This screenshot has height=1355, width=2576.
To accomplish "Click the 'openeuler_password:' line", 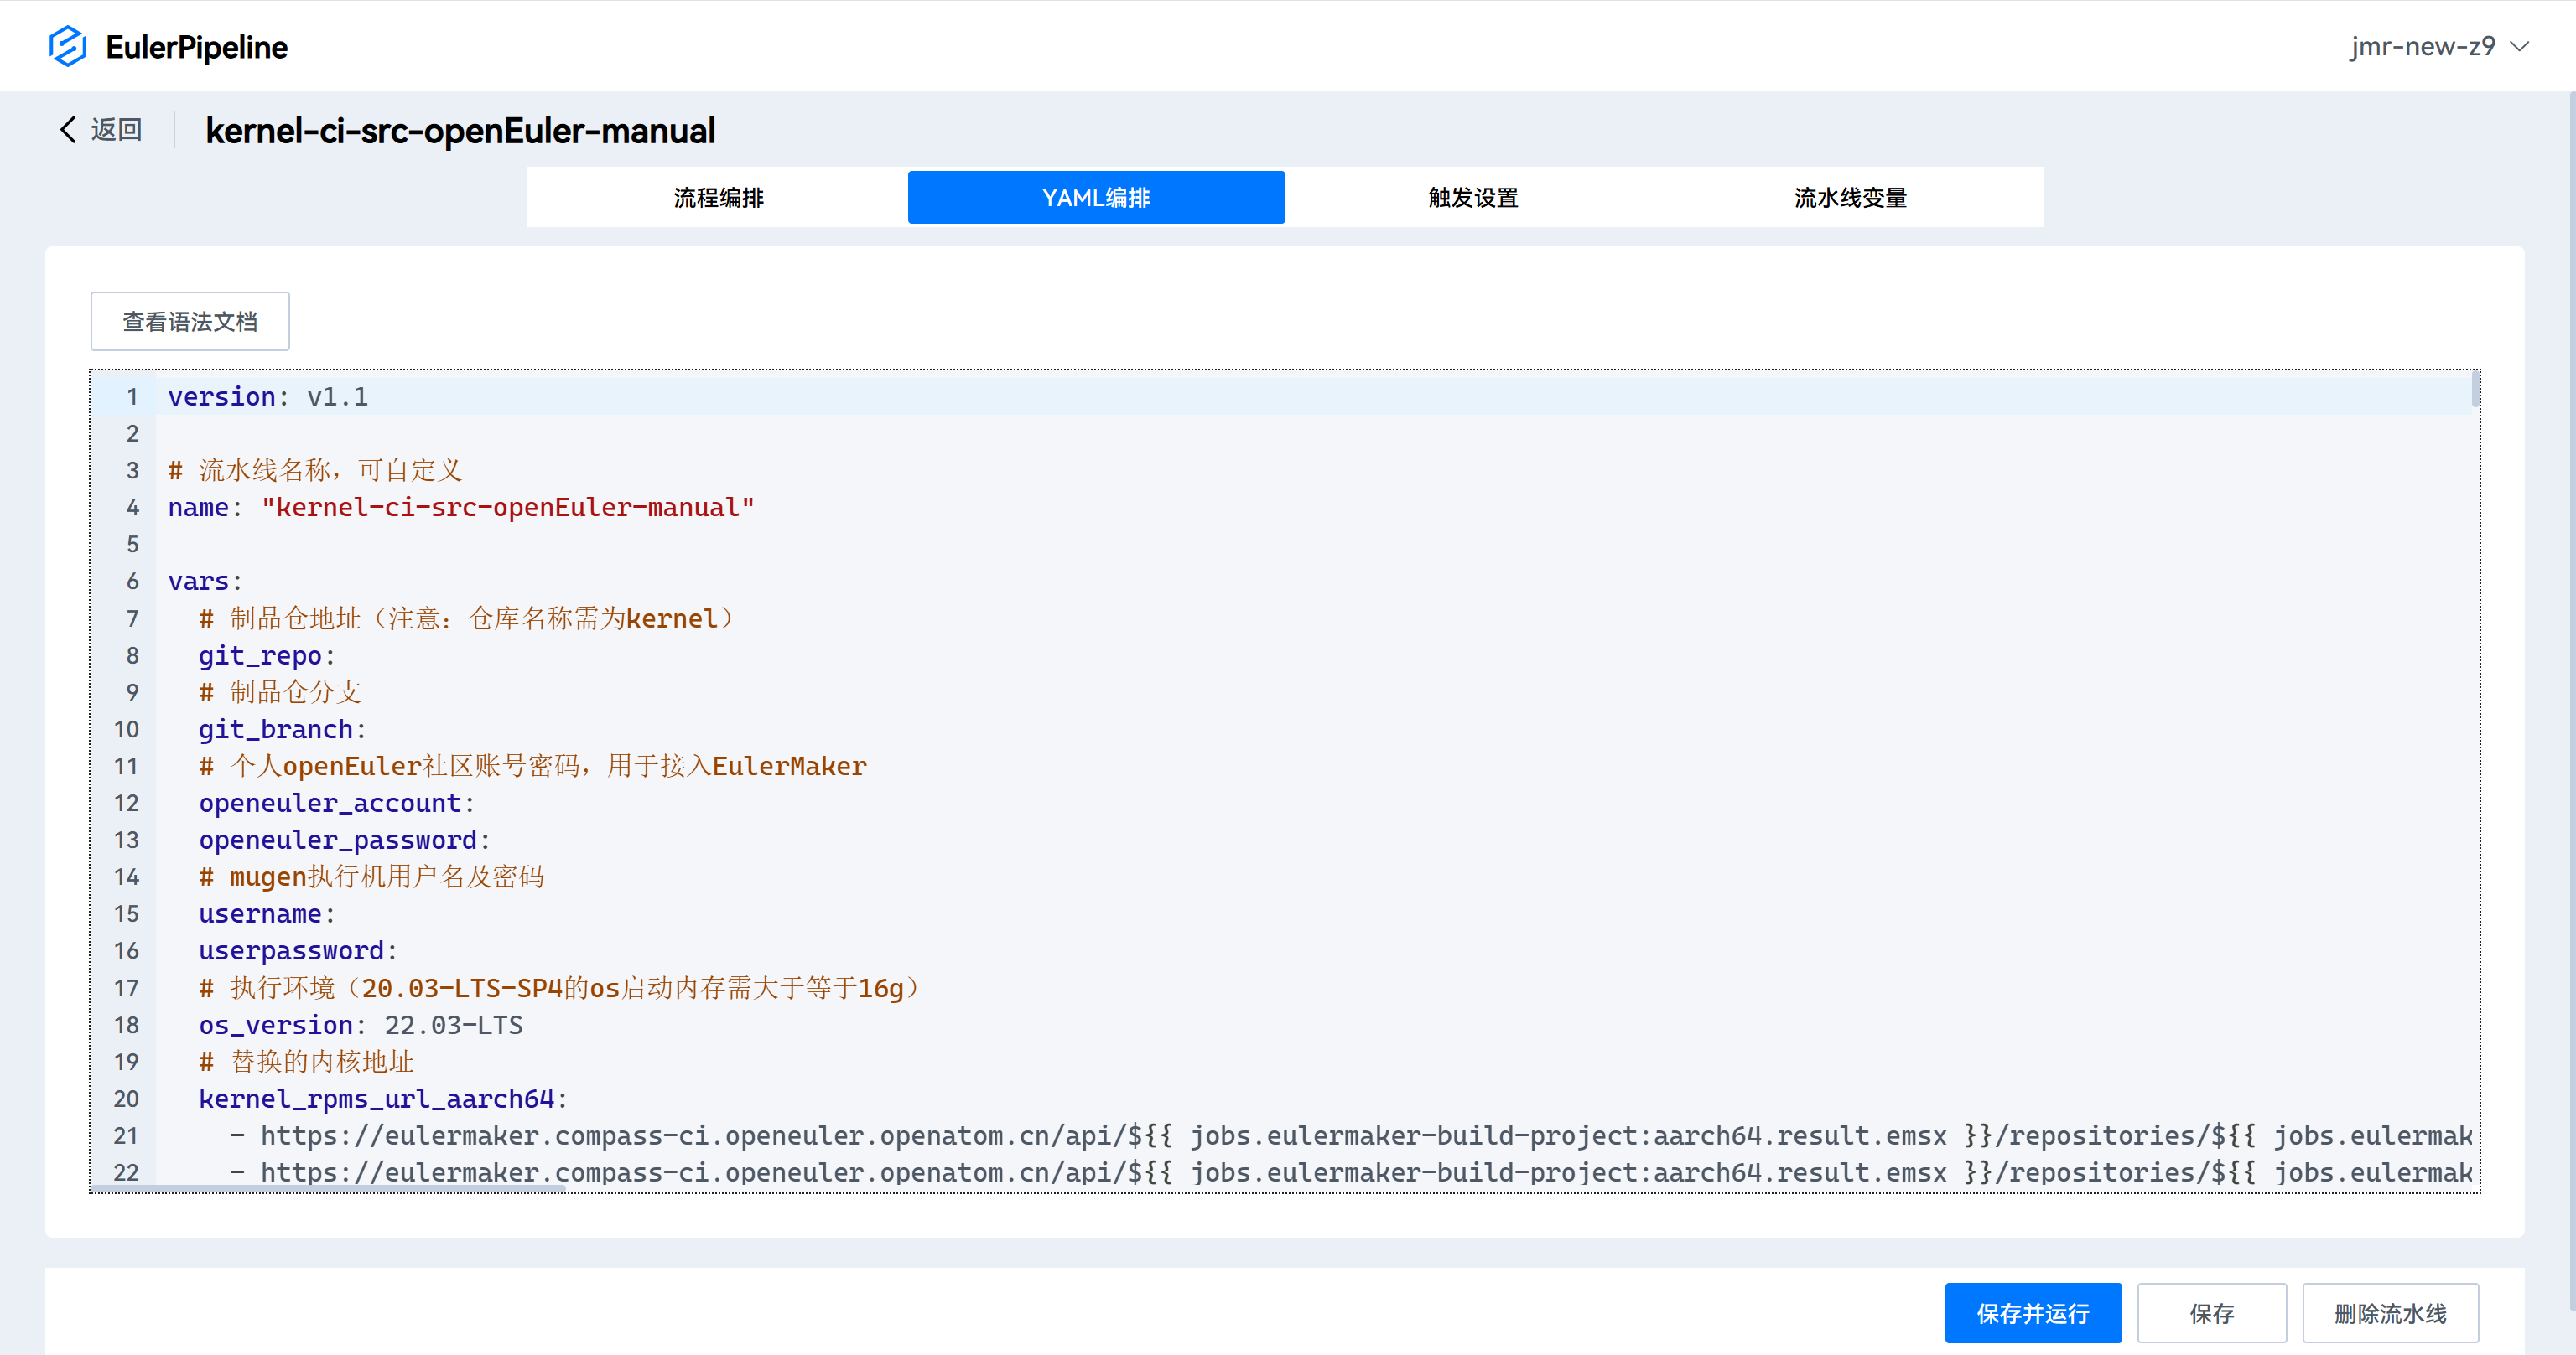I will pyautogui.click(x=344, y=840).
